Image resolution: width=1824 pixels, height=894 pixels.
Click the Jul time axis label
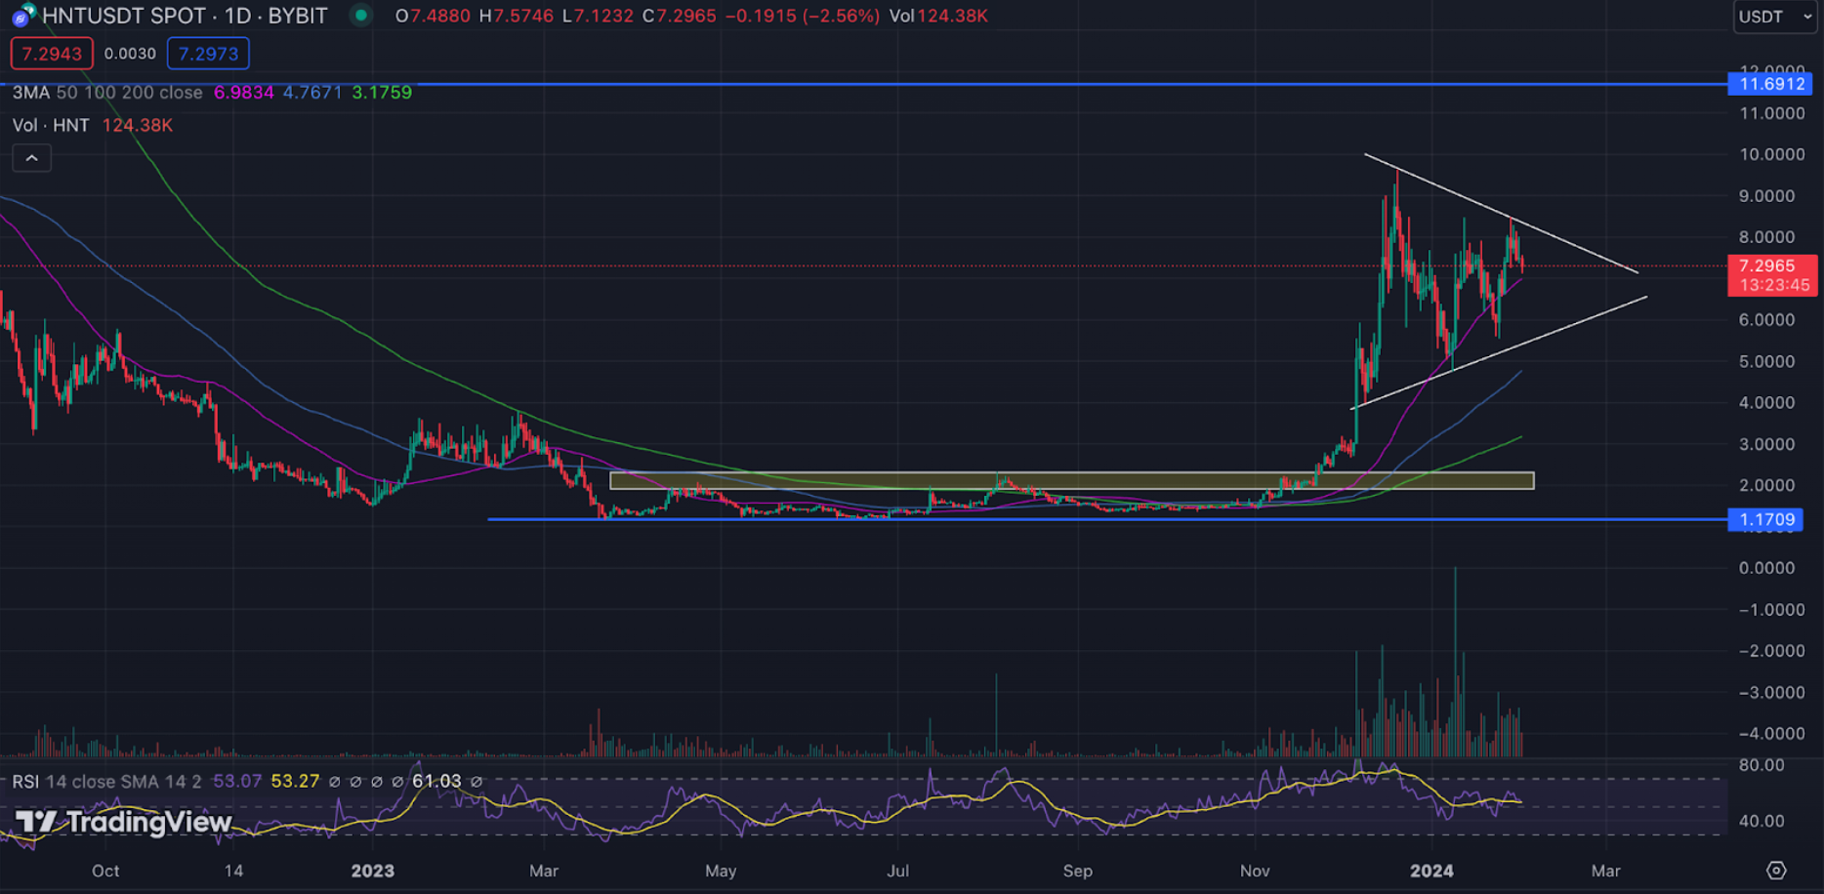pyautogui.click(x=897, y=871)
